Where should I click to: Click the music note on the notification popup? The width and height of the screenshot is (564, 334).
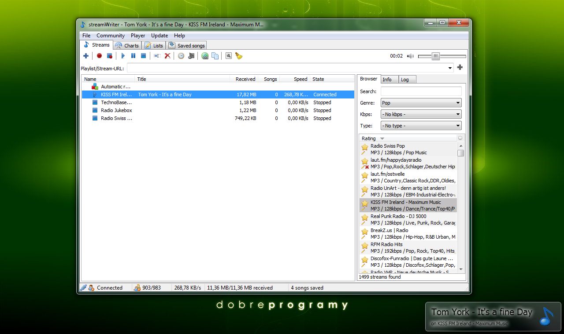coord(546,316)
